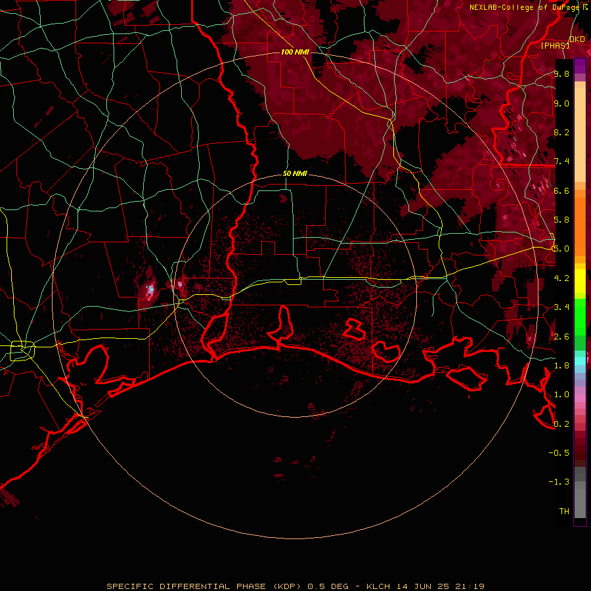
Task: Click the yellow Houston highway loop
Action: coord(22,351)
